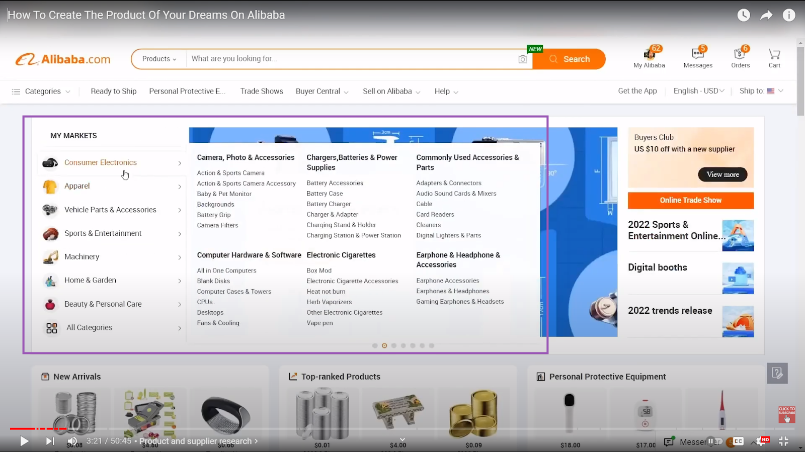This screenshot has width=805, height=452.
Task: Click the page vertical scrollbar
Action: 801,80
